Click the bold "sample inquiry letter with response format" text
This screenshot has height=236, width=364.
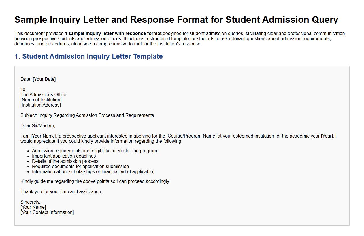[115, 34]
